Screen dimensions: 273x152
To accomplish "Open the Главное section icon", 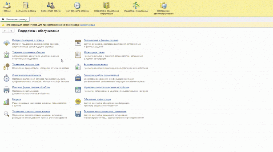I will [7, 5].
